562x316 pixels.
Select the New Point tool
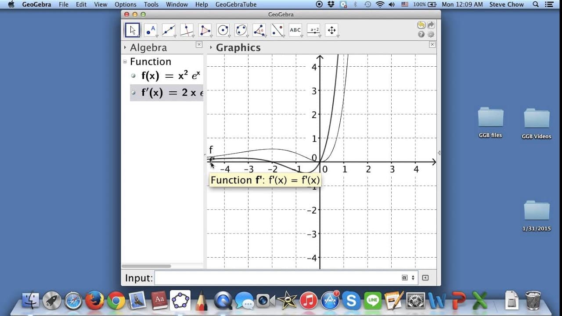151,30
